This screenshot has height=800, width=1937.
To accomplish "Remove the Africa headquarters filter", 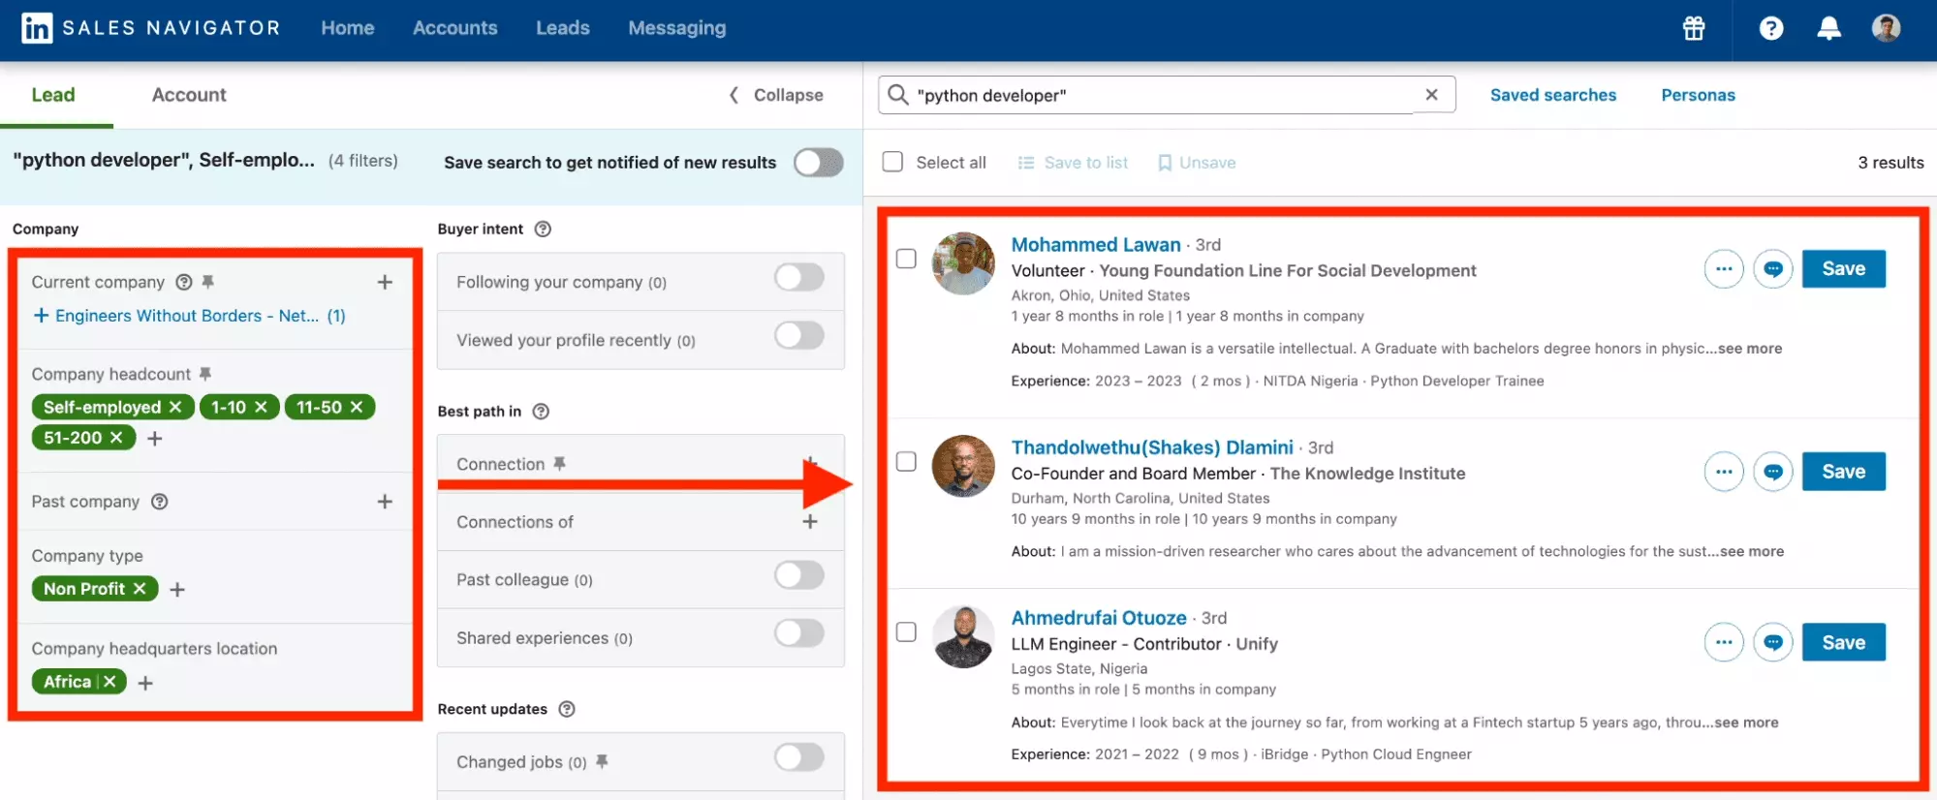I will [109, 682].
